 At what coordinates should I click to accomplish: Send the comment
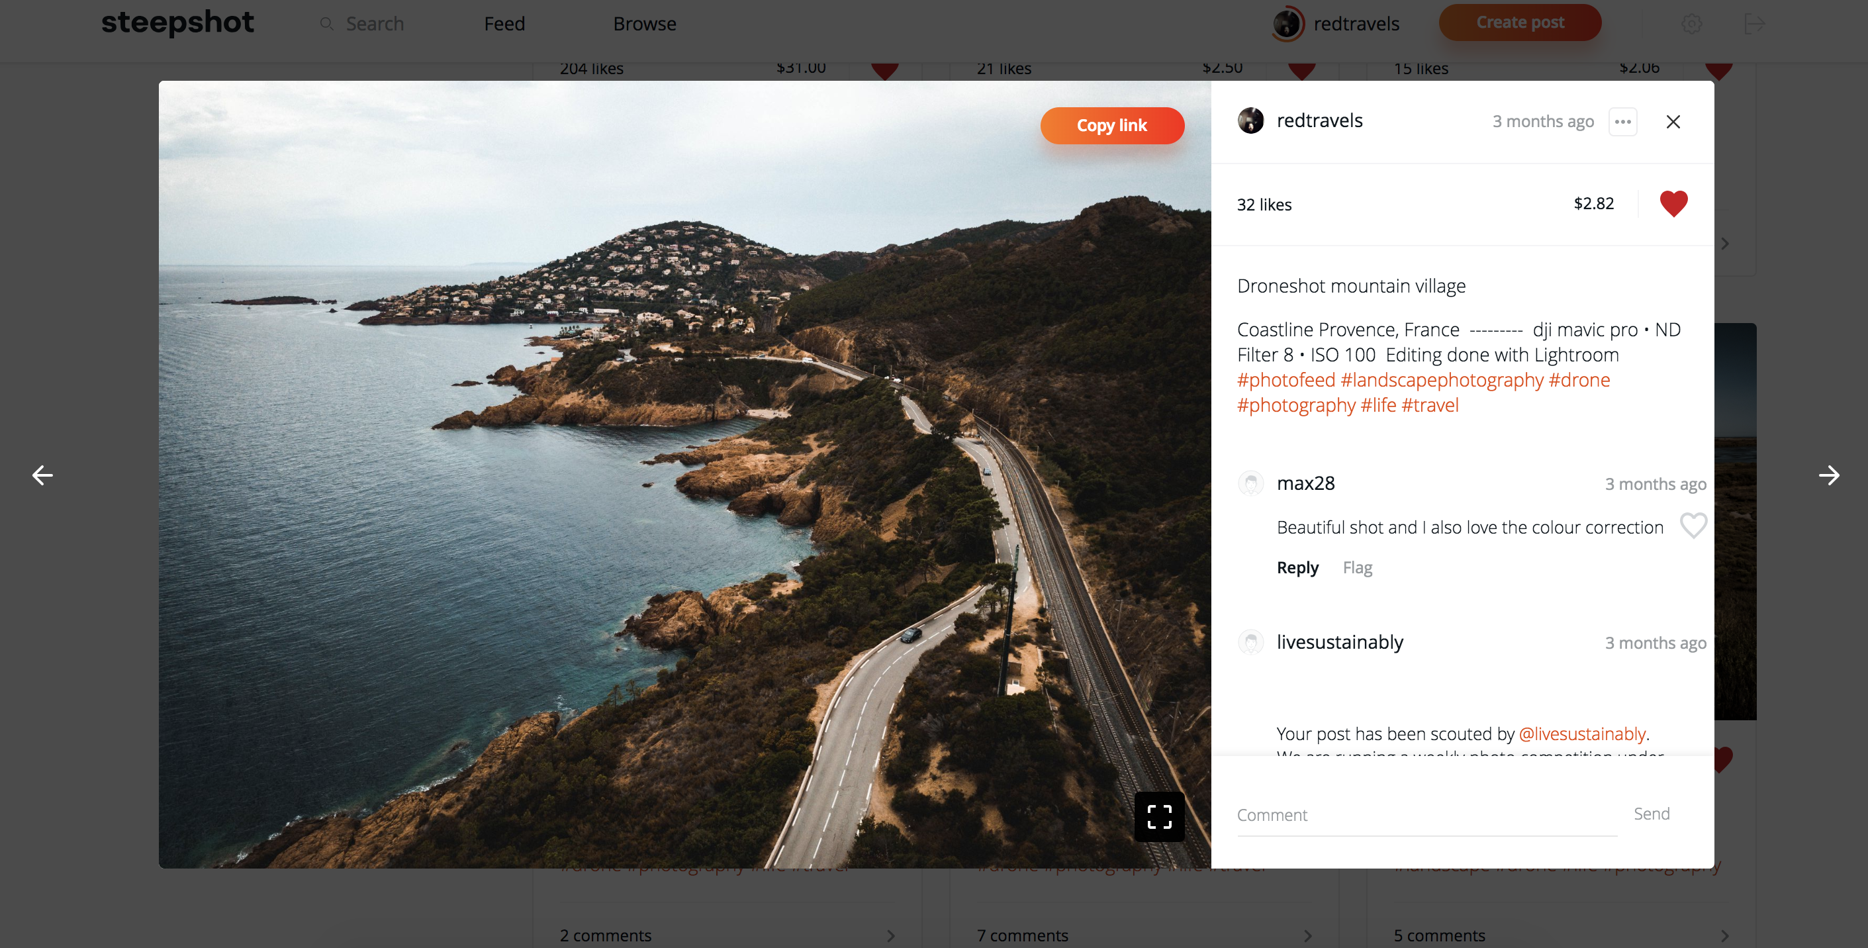tap(1651, 814)
